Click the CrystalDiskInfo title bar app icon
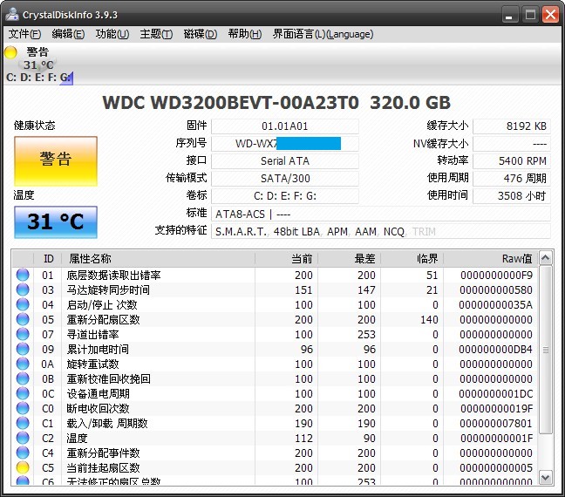The image size is (565, 497). 12,14
